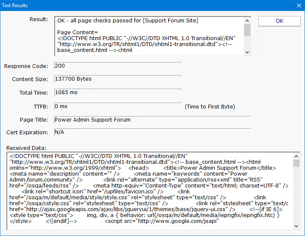Screen dimensions: 305x236
Task: Click inside the Result text box
Action: tap(148, 36)
